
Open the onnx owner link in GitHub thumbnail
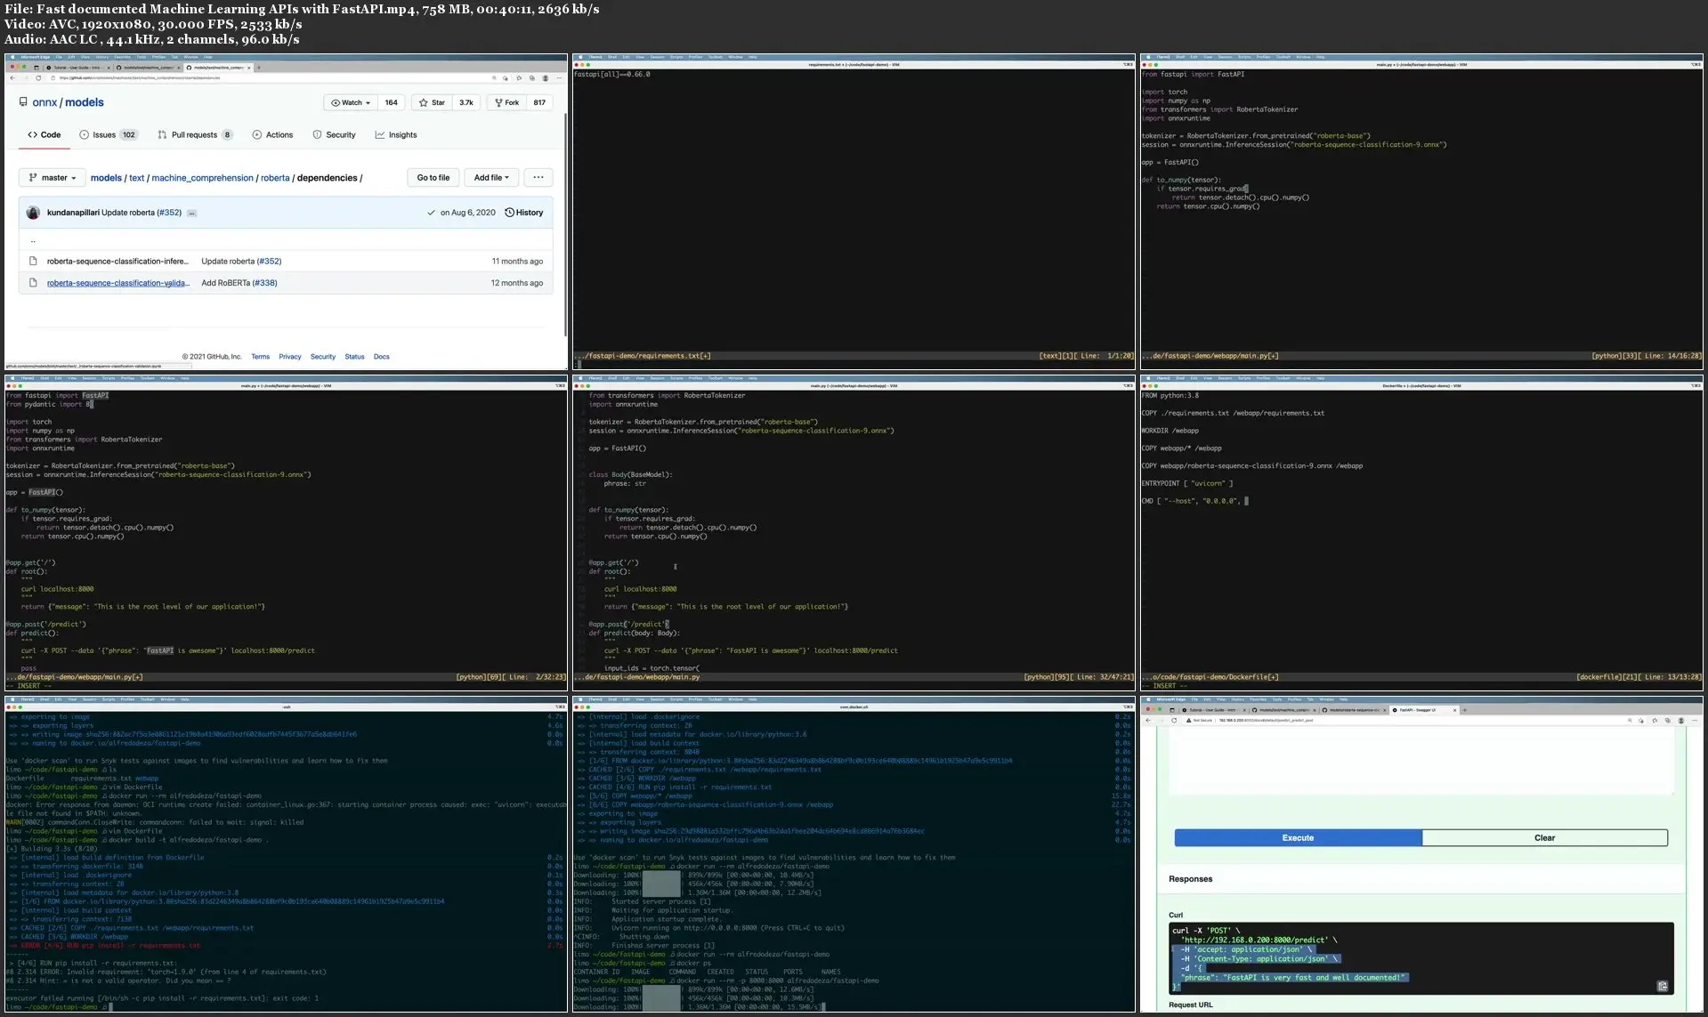(45, 102)
